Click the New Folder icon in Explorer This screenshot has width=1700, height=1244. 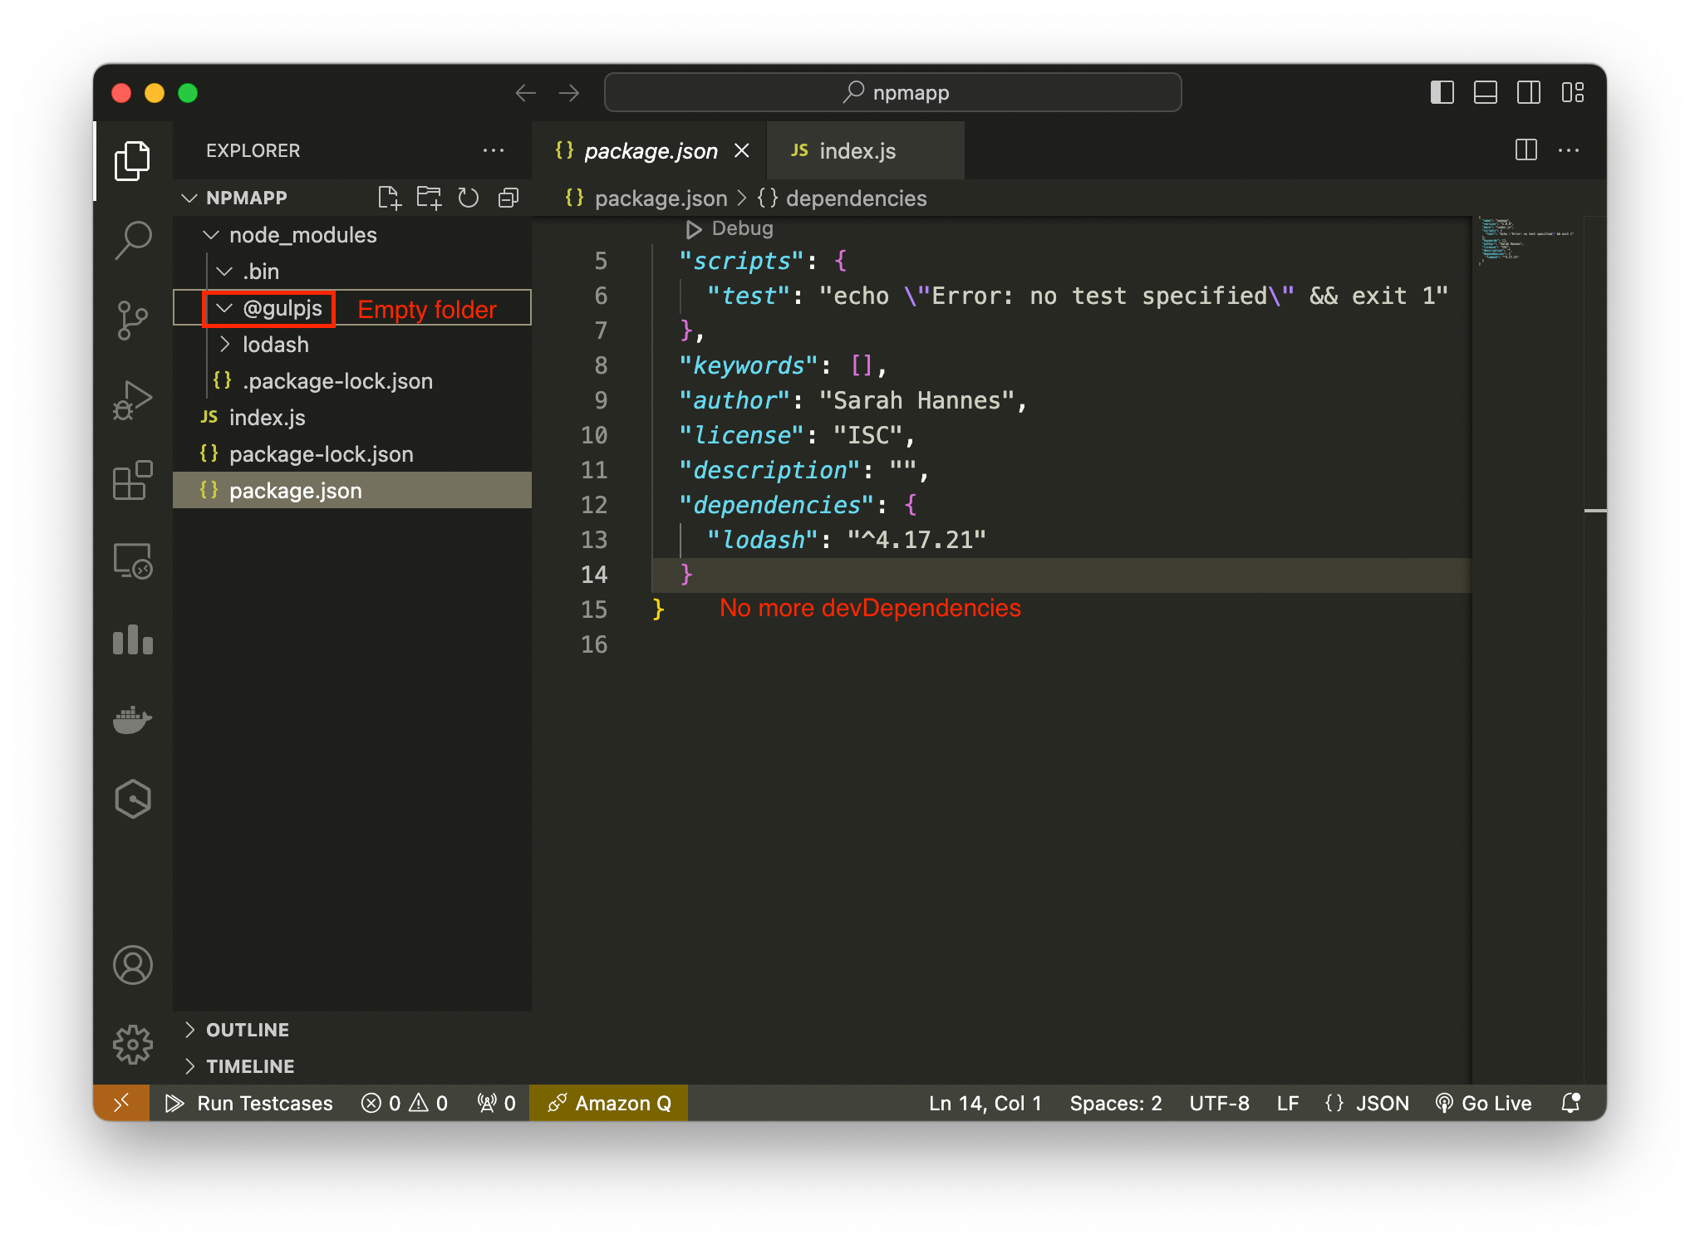429,198
